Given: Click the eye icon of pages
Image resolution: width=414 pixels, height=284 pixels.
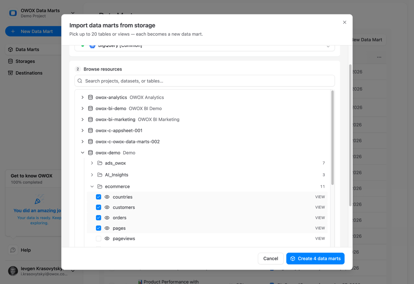Looking at the screenshot, I should tap(107, 228).
